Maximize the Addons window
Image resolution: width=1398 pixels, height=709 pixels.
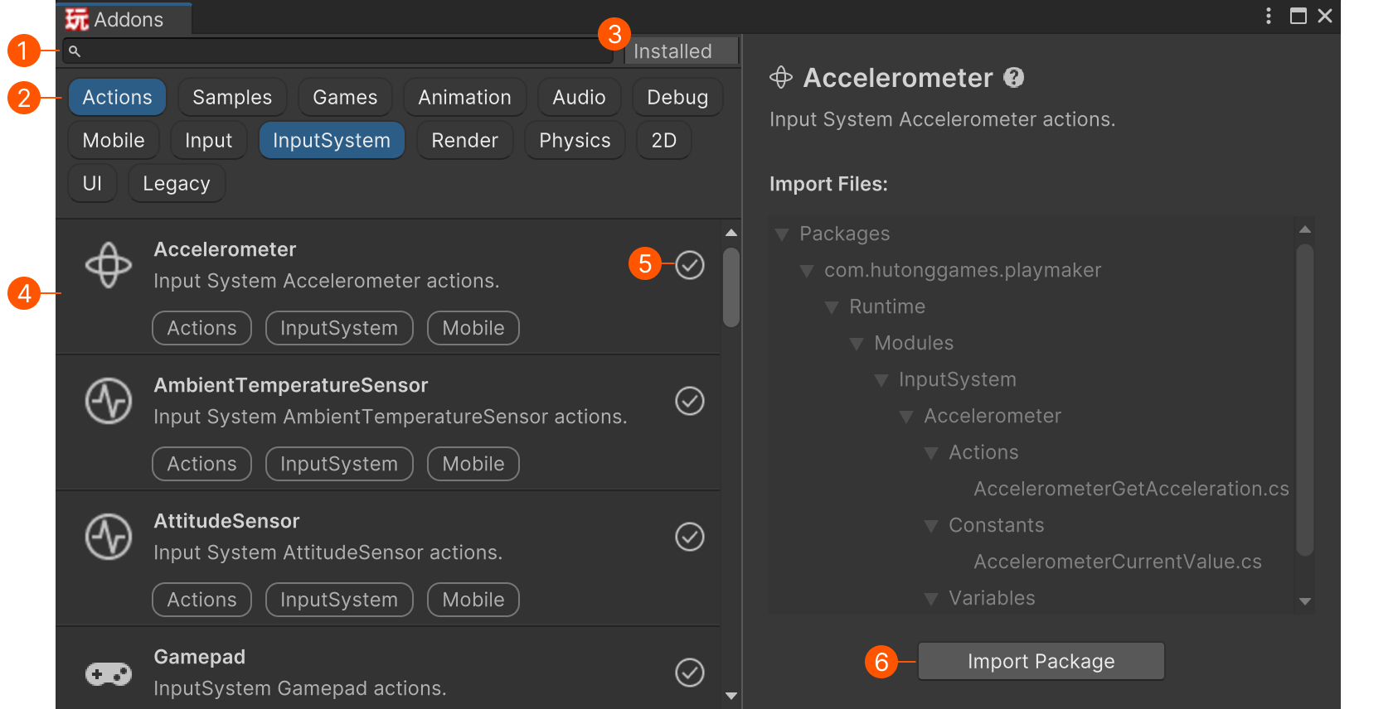tap(1298, 16)
